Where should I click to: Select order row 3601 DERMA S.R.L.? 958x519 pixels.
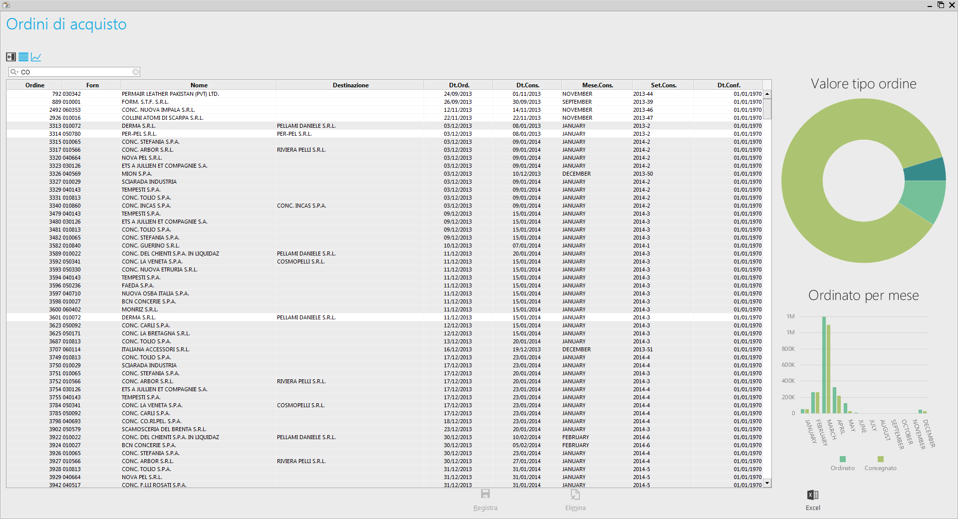(x=384, y=317)
